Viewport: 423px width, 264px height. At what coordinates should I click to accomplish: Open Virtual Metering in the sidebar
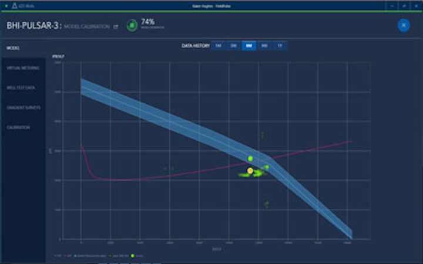pos(23,68)
